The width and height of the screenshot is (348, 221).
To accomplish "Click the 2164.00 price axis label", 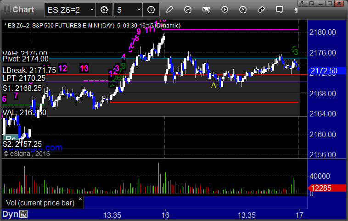I will click(322, 114).
